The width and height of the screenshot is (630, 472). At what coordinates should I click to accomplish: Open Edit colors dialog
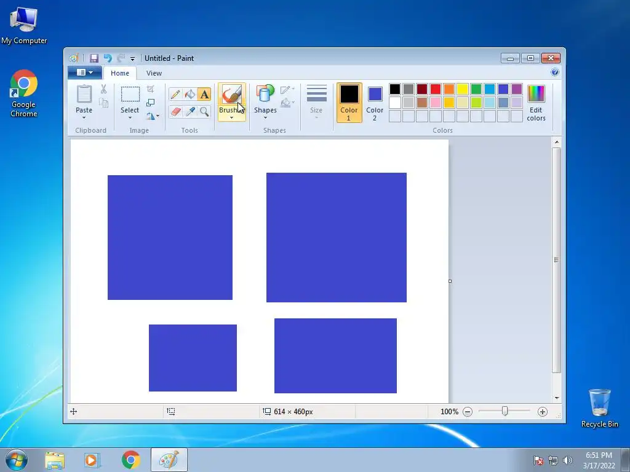[536, 103]
